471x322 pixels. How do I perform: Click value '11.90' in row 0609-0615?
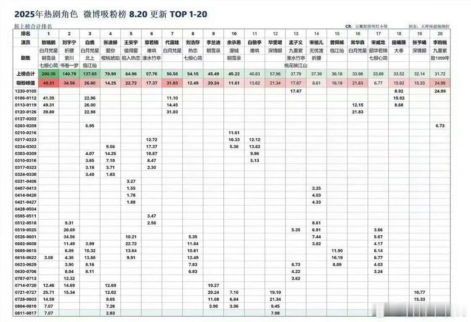[337, 251]
